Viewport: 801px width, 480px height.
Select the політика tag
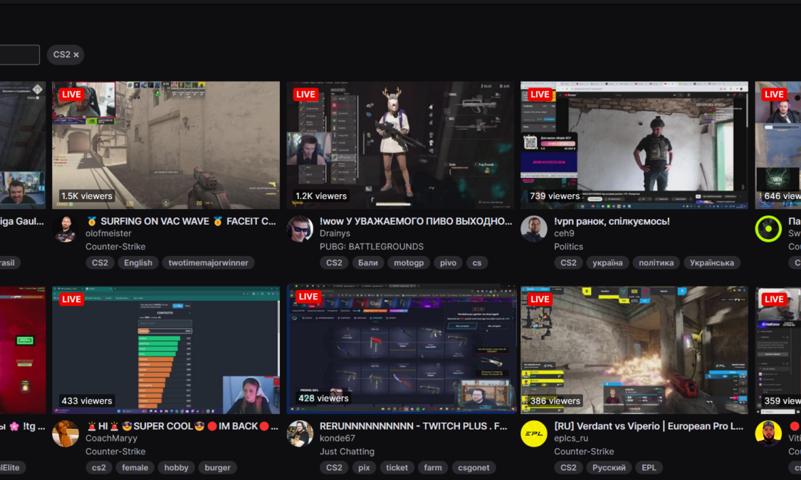coord(656,262)
